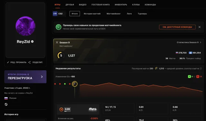Open the КОМАНДЫ tab

tap(150, 5)
